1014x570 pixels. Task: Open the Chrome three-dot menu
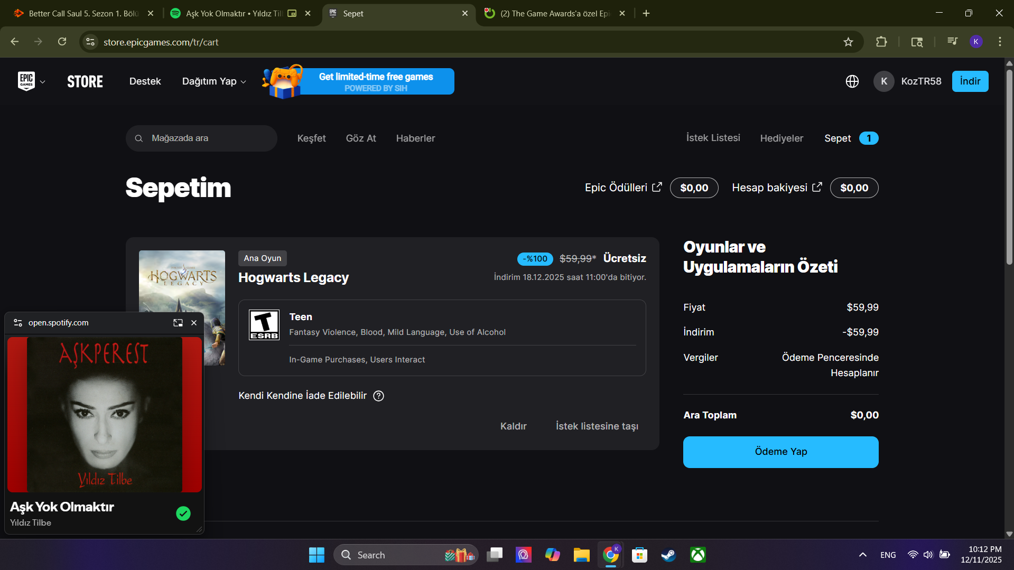pos(1000,42)
